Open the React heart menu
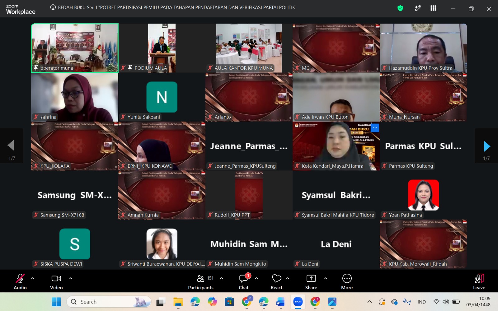 276,281
